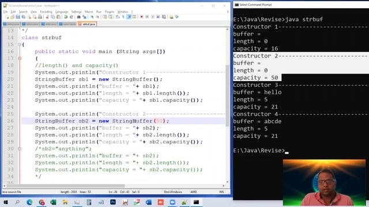The height and width of the screenshot is (207, 369).
Task: Click 'buffer = hello' in Command Prompt
Action: point(257,92)
